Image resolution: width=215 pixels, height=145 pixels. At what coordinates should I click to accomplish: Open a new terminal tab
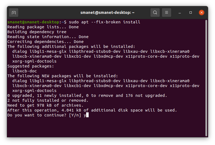pyautogui.click(x=14, y=13)
